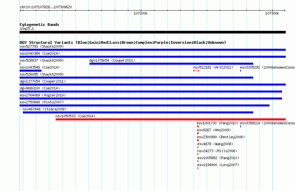Image resolution: width=295 pixels, height=191 pixels.
Task: Select the red esv1001730 loss marker
Action: tap(198, 126)
